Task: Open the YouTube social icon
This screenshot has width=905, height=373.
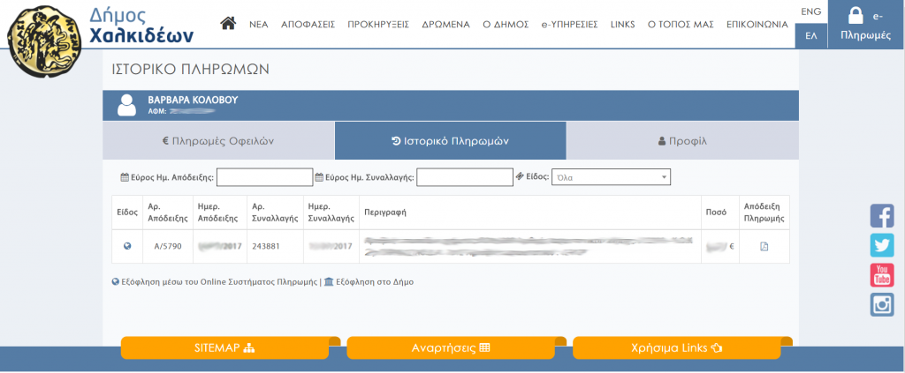Action: click(882, 275)
